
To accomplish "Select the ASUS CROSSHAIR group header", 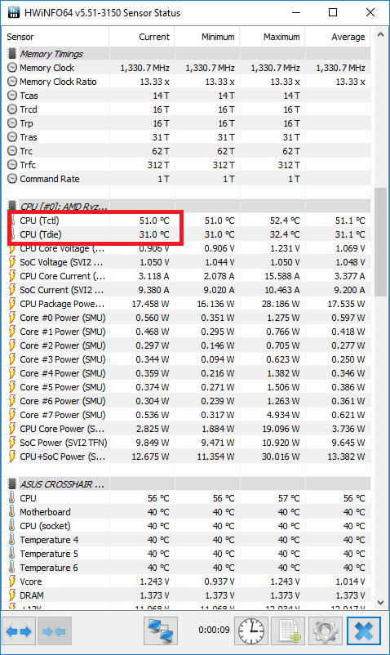I will point(187,484).
